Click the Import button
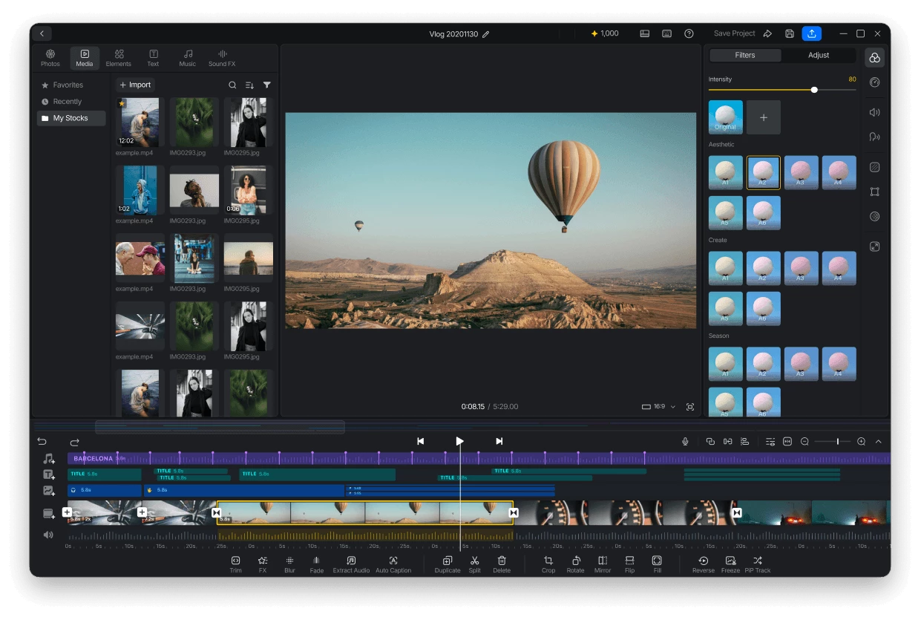This screenshot has height=617, width=921. (135, 85)
